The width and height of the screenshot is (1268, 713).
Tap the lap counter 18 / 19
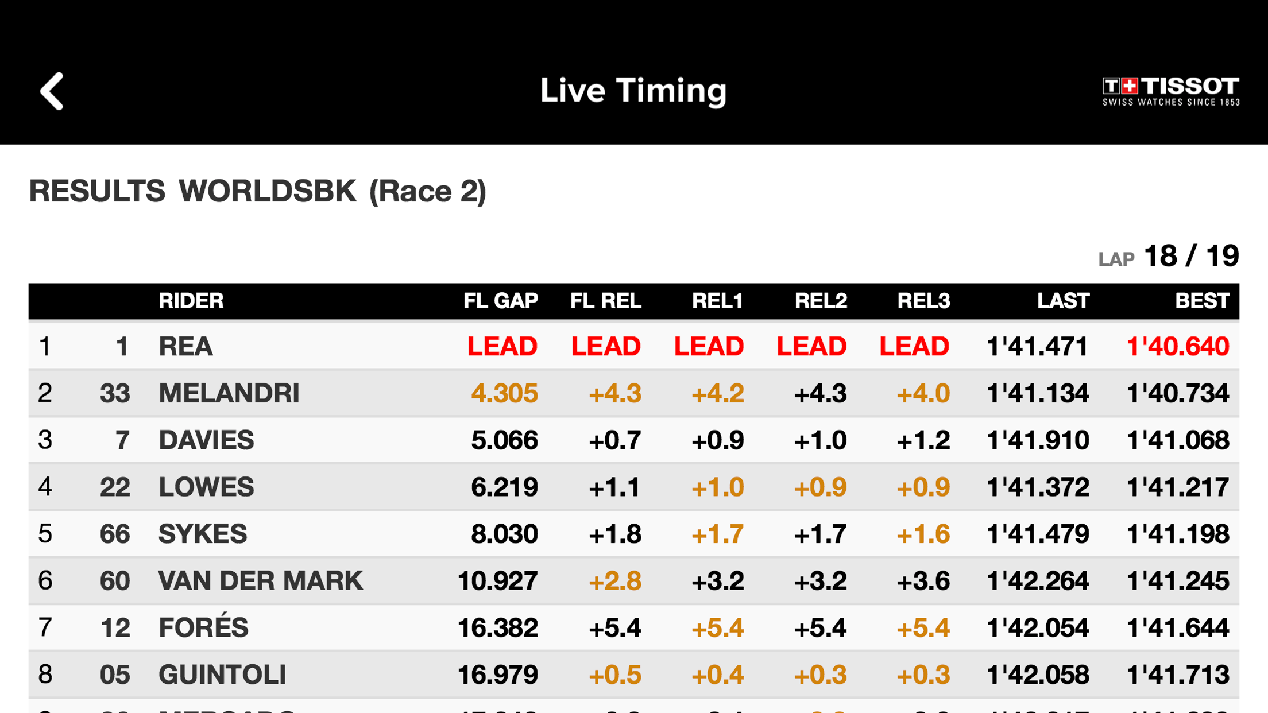pos(1190,256)
